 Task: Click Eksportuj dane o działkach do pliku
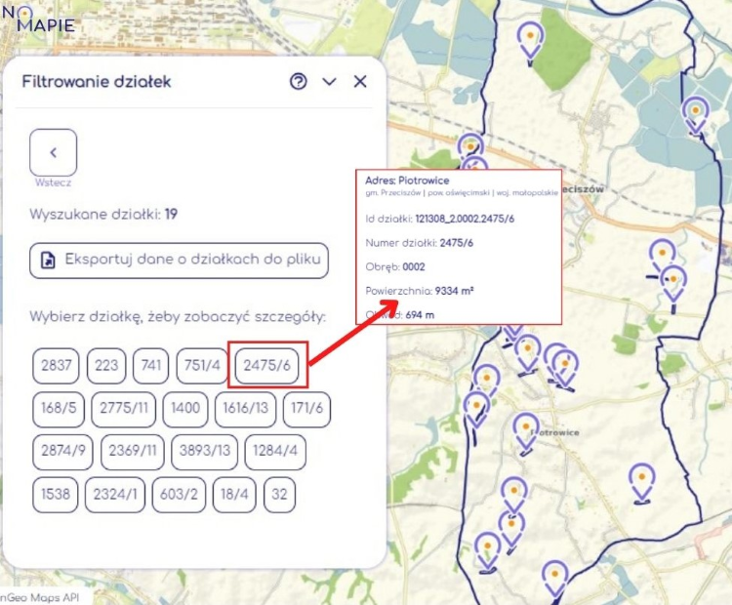179,261
